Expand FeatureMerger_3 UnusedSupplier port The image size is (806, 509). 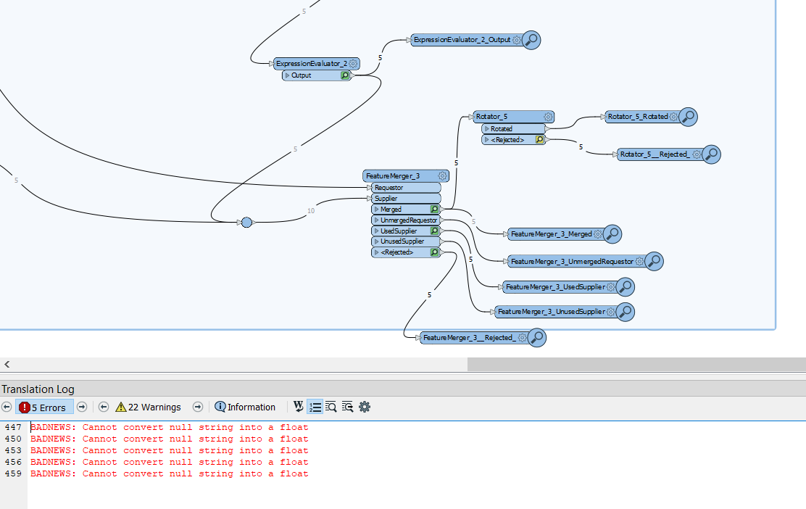tap(376, 241)
